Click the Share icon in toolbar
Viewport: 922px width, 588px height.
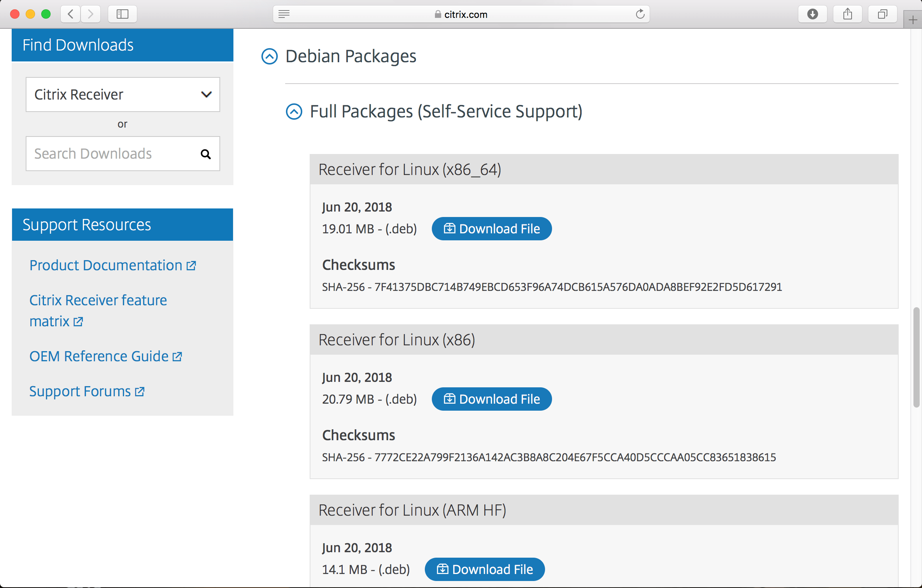point(847,14)
